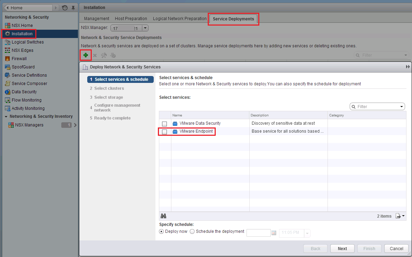The image size is (412, 257).
Task: Switch to Host Preparation tab
Action: (131, 19)
